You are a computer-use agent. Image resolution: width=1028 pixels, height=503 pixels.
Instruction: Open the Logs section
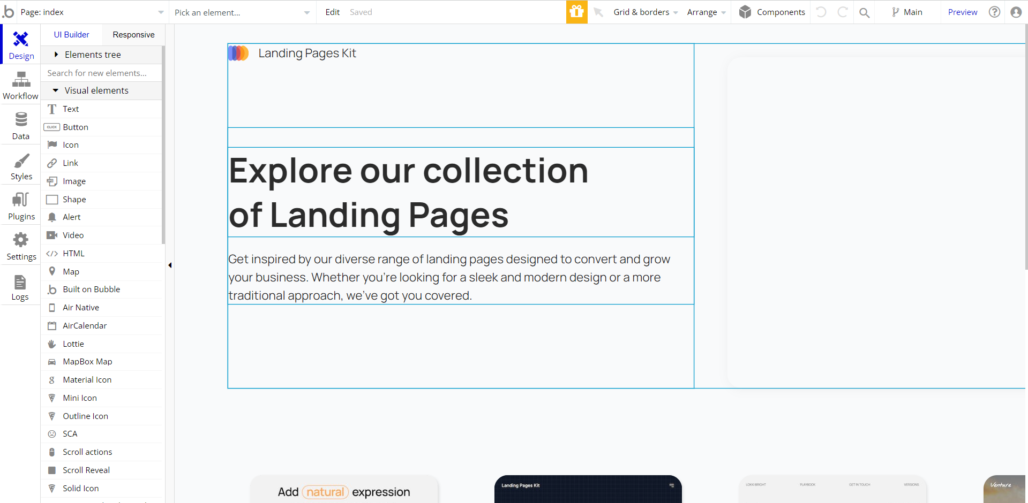coord(21,286)
